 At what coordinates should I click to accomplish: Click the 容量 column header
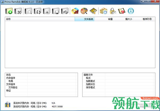(104, 19)
